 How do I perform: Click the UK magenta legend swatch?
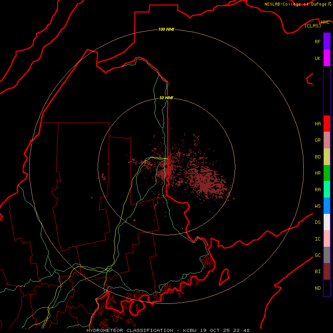click(327, 58)
